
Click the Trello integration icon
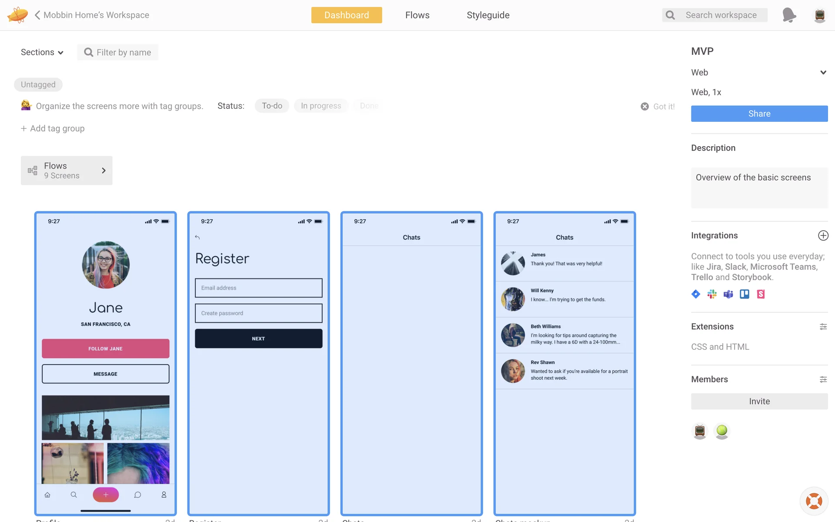tap(744, 294)
